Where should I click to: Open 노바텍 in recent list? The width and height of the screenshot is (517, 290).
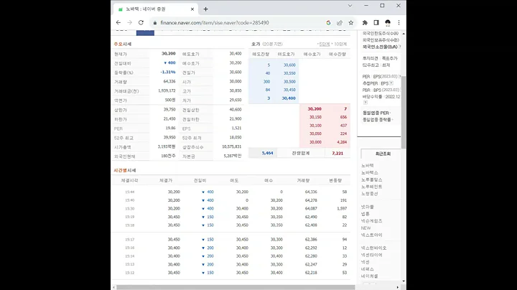(x=368, y=165)
